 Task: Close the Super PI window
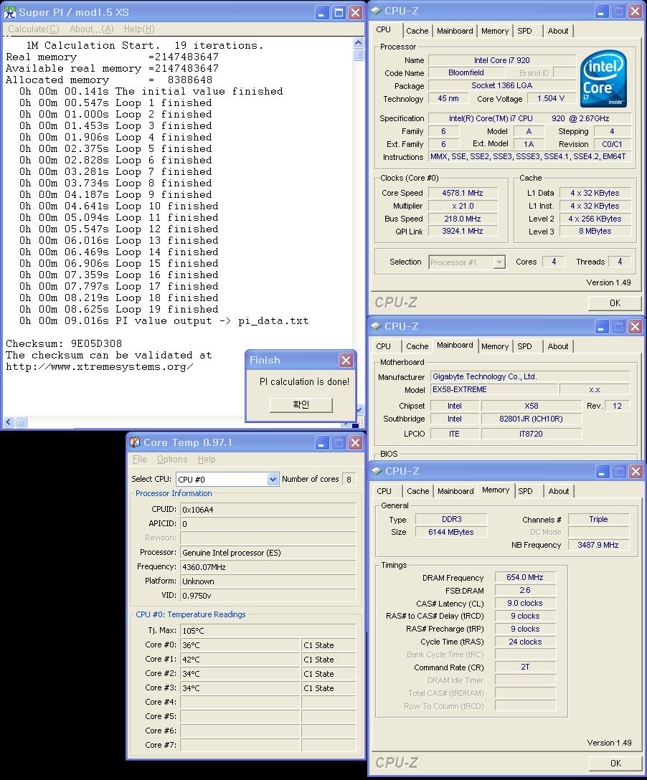tap(355, 12)
